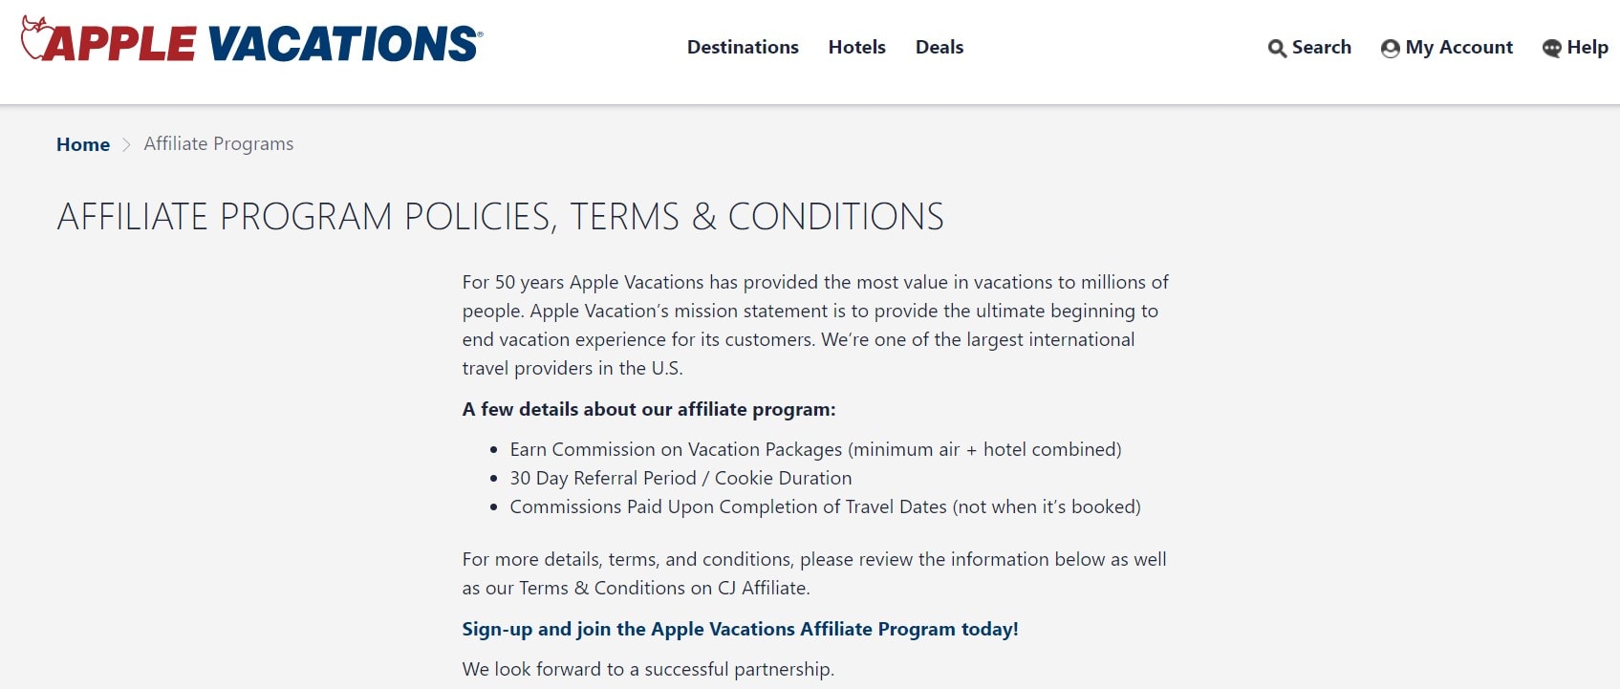Click the breadcrumb chevron separator after Home
This screenshot has height=689, width=1620.
pos(126,144)
